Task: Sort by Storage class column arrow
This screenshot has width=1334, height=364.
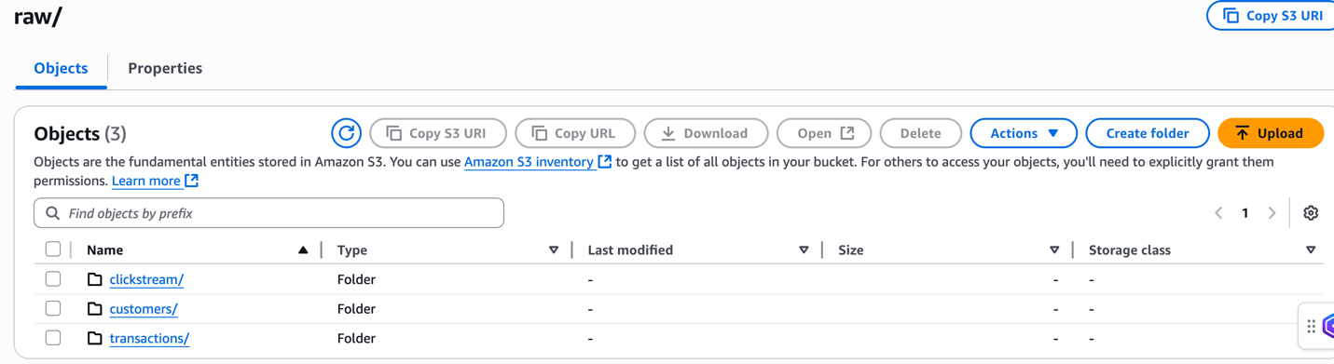Action: 1311,249
